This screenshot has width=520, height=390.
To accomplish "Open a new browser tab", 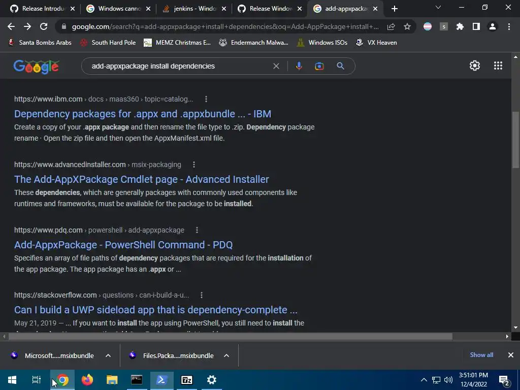I will [394, 9].
